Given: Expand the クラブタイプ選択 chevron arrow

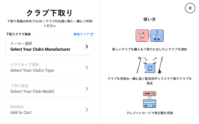Looking at the screenshot, I should coord(87,68).
